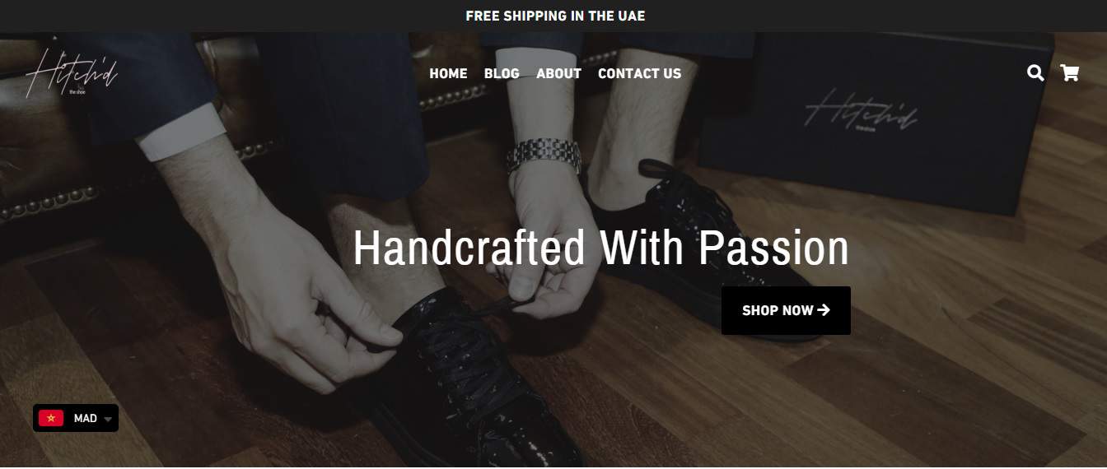Click the arrow icon inside Shop Now

pos(824,310)
